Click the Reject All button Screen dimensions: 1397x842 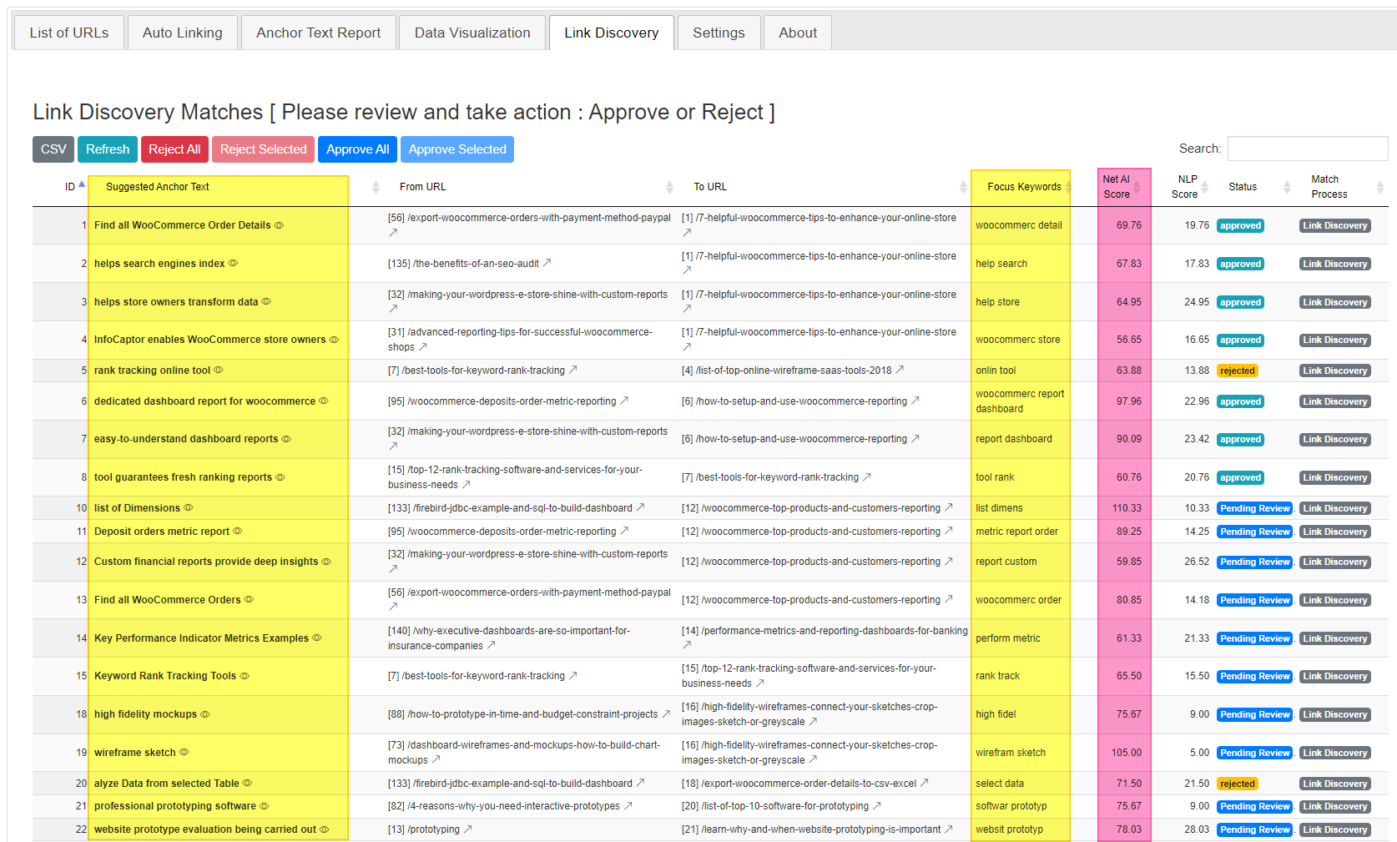(x=174, y=149)
